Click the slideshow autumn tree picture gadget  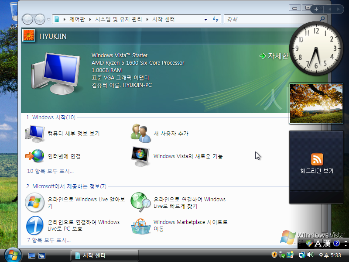(316, 103)
